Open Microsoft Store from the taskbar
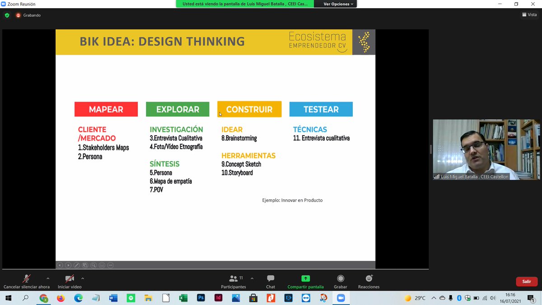Image resolution: width=542 pixels, height=305 pixels. pos(253,298)
